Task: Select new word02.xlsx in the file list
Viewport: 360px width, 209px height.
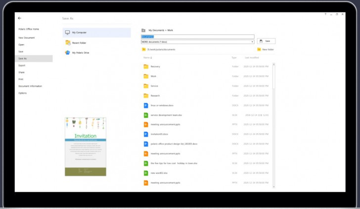Action: click(x=159, y=173)
